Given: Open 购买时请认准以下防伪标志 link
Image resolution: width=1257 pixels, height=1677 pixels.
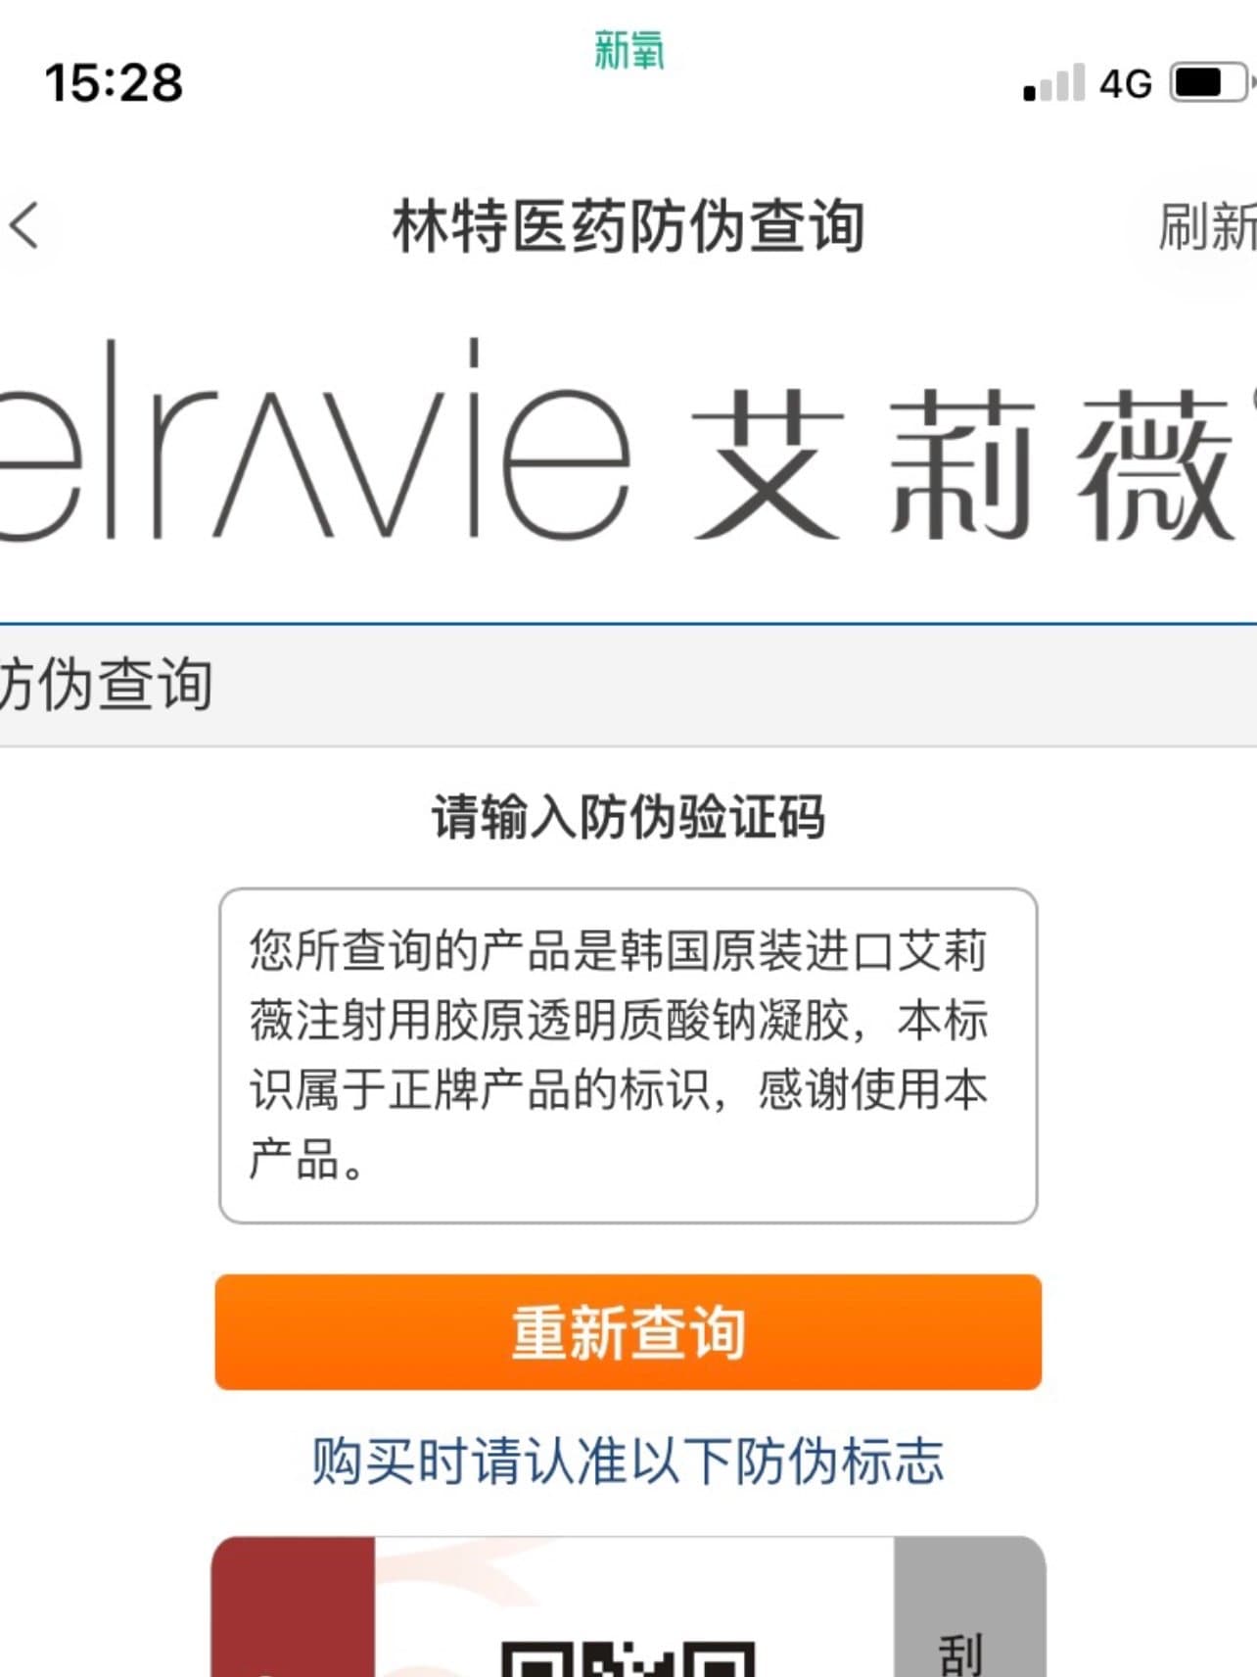Looking at the screenshot, I should tap(628, 1461).
